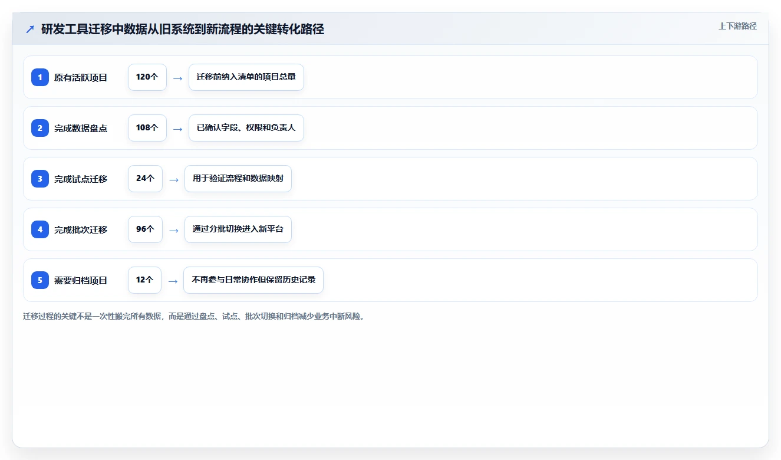This screenshot has width=781, height=460.
Task: Click the footnote starting 迁移过程的关键不是
Action: (194, 317)
